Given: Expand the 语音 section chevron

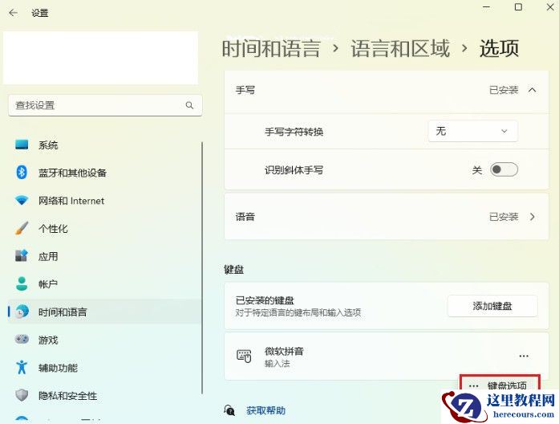Looking at the screenshot, I should (x=533, y=217).
